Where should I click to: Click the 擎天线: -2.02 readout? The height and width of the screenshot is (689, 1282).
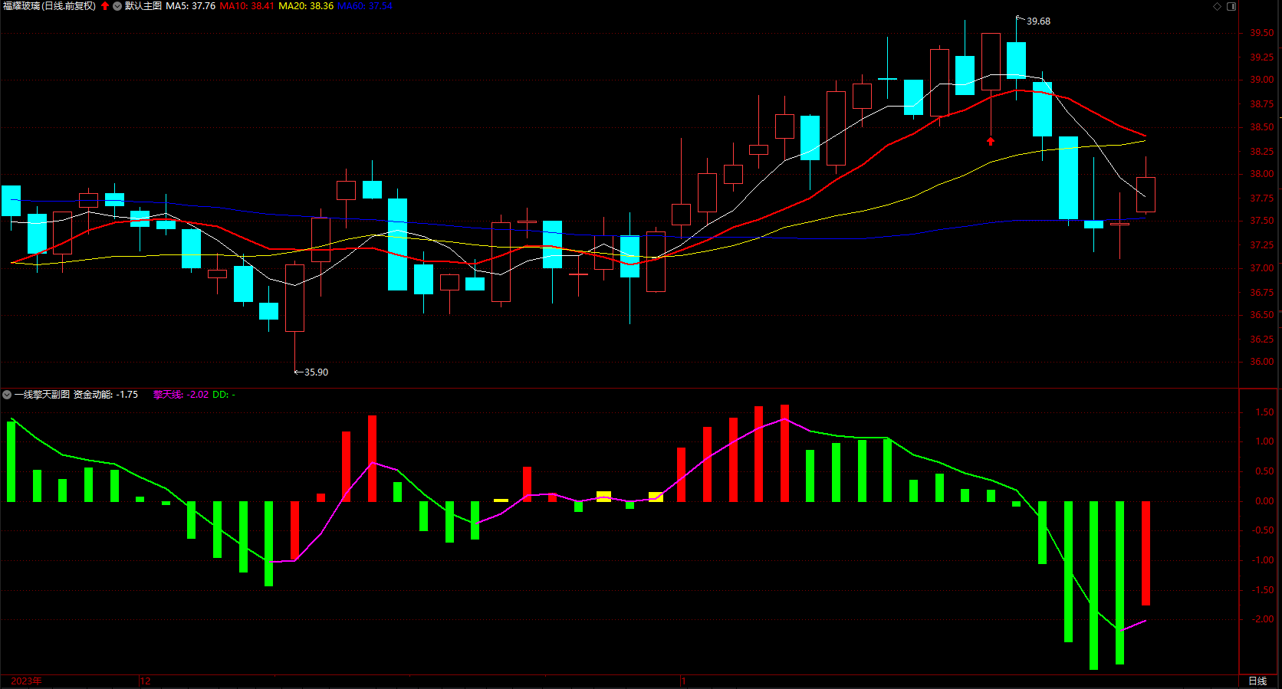(x=181, y=395)
